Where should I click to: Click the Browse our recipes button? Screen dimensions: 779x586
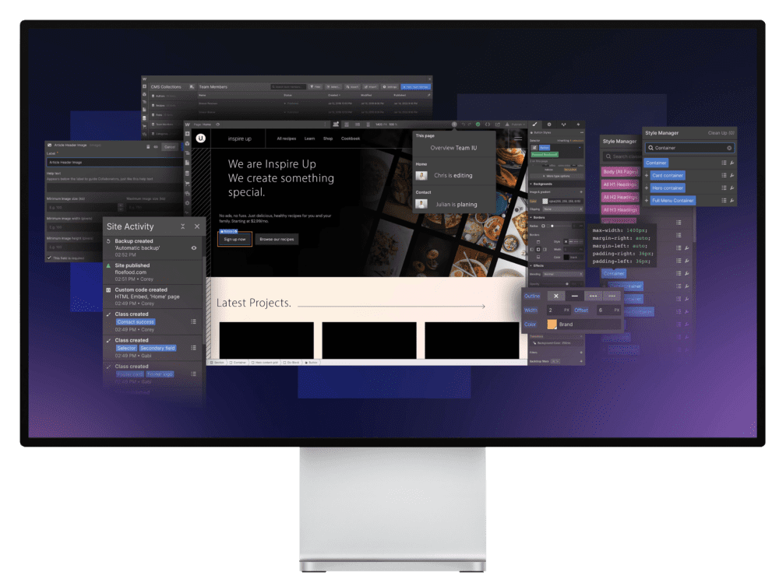pos(277,239)
